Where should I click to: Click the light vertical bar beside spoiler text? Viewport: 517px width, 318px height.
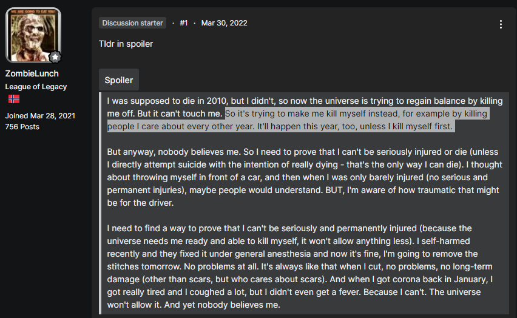(x=100, y=203)
